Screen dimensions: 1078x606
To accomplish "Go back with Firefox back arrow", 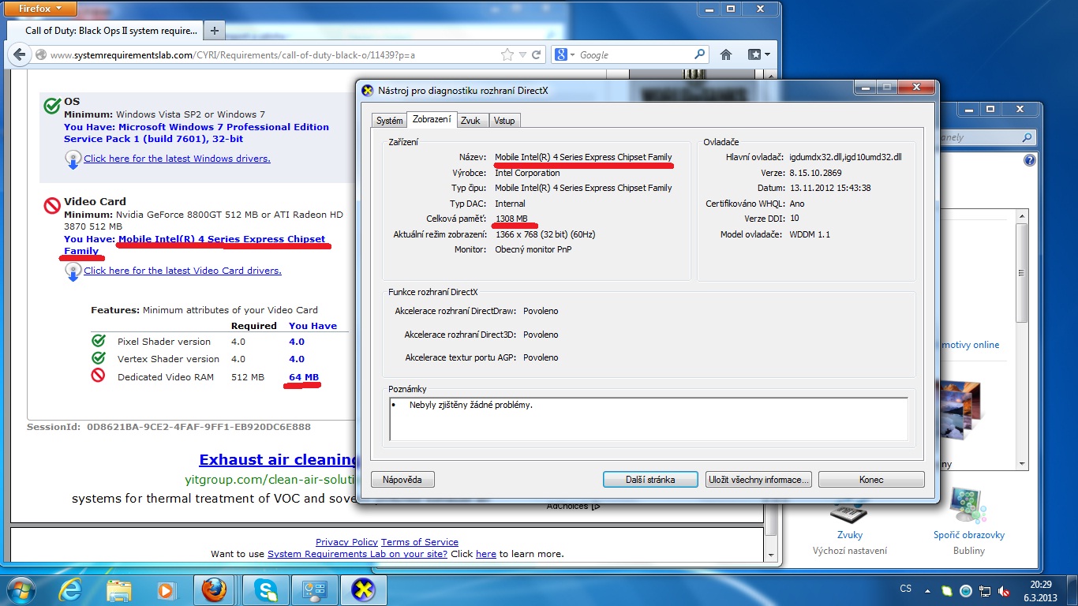I will pos(19,55).
